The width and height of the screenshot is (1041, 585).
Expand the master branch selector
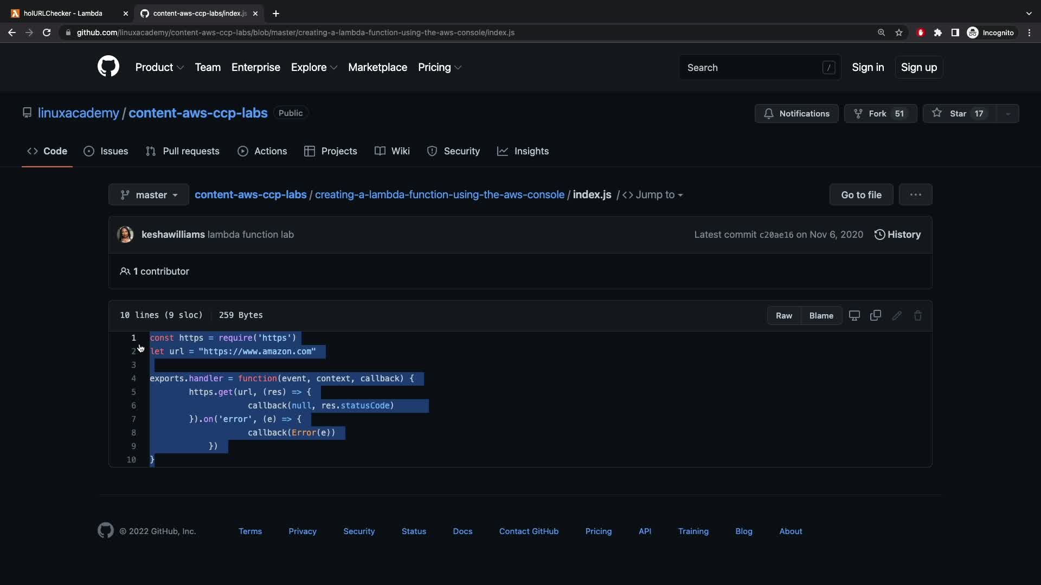[x=149, y=195]
